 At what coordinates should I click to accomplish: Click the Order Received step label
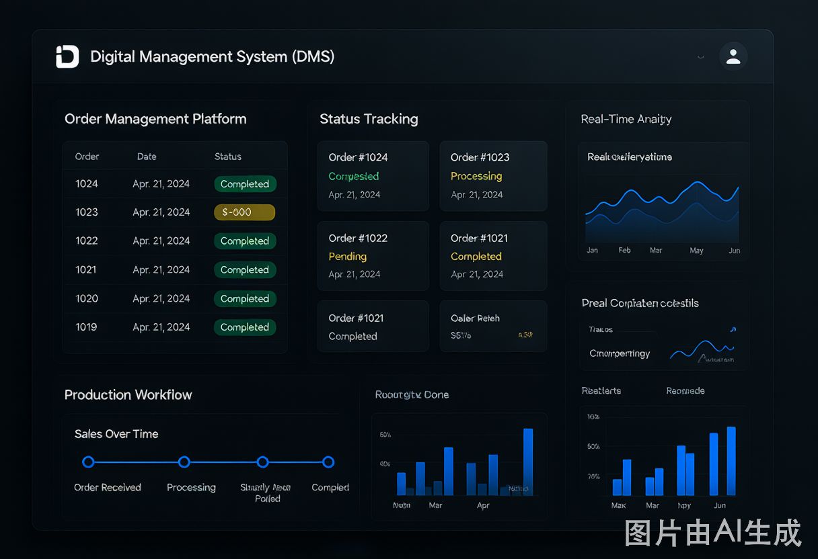(x=108, y=488)
